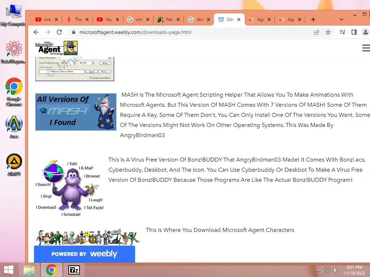This screenshot has height=277, width=370.
Task: Click the volume speaker tray icon
Action: point(336,270)
